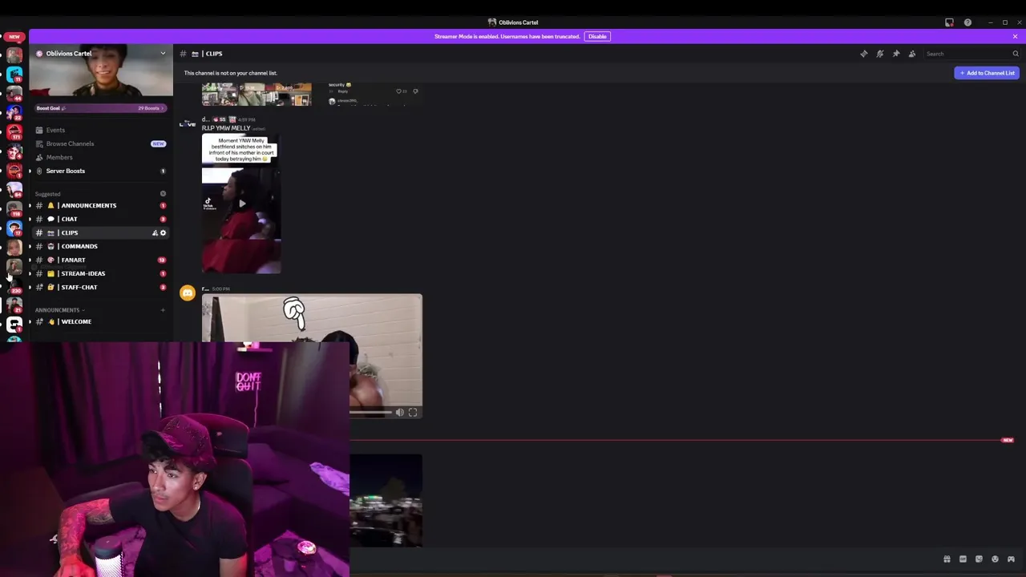Viewport: 1026px width, 577px height.
Task: Open the emoji picker icon
Action: (x=995, y=559)
